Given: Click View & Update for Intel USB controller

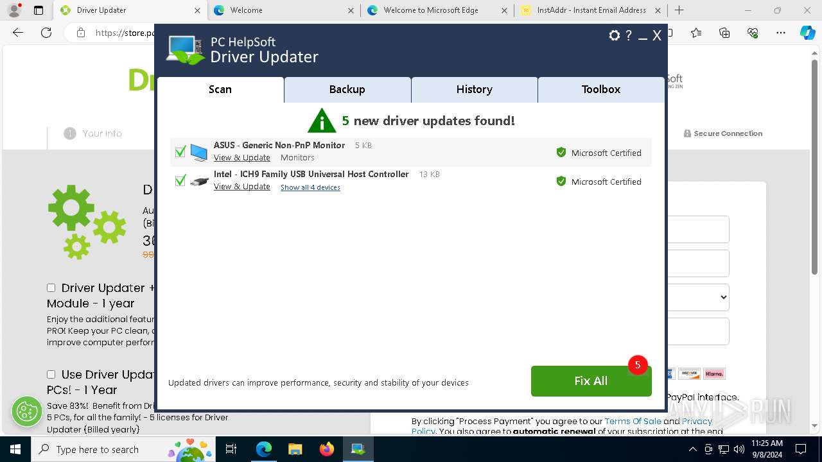Looking at the screenshot, I should coord(242,187).
